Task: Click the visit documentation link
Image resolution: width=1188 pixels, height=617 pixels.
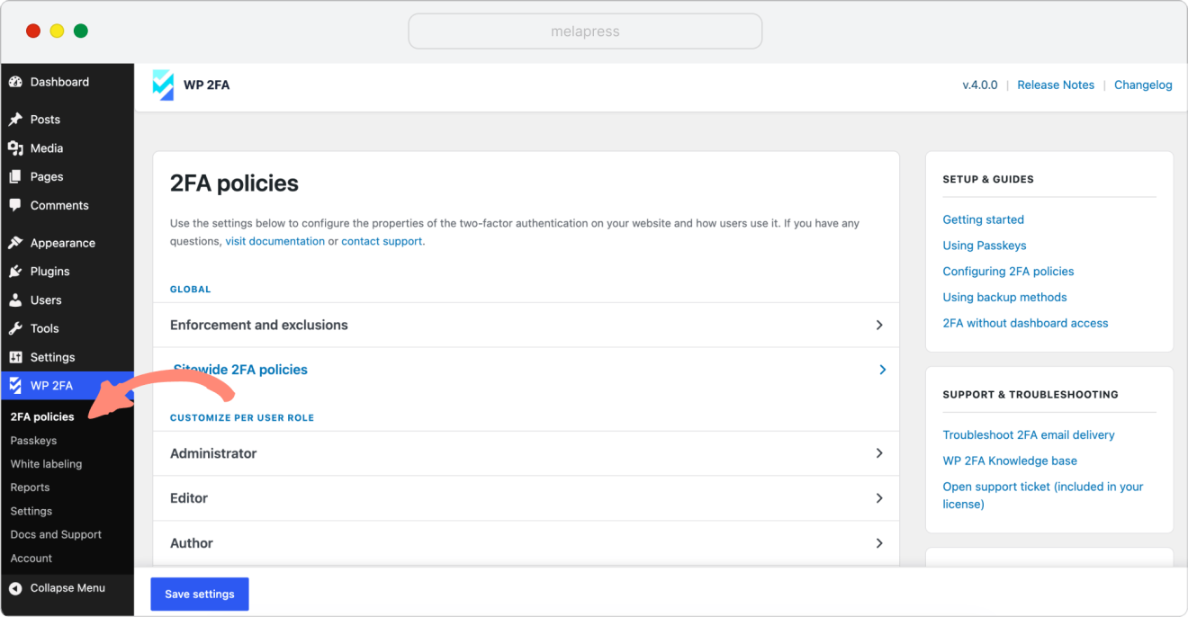Action: [275, 242]
